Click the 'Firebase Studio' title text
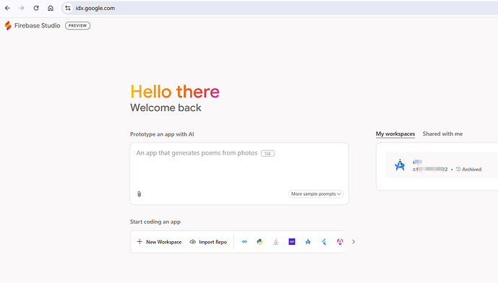The height and width of the screenshot is (283, 498). [37, 26]
